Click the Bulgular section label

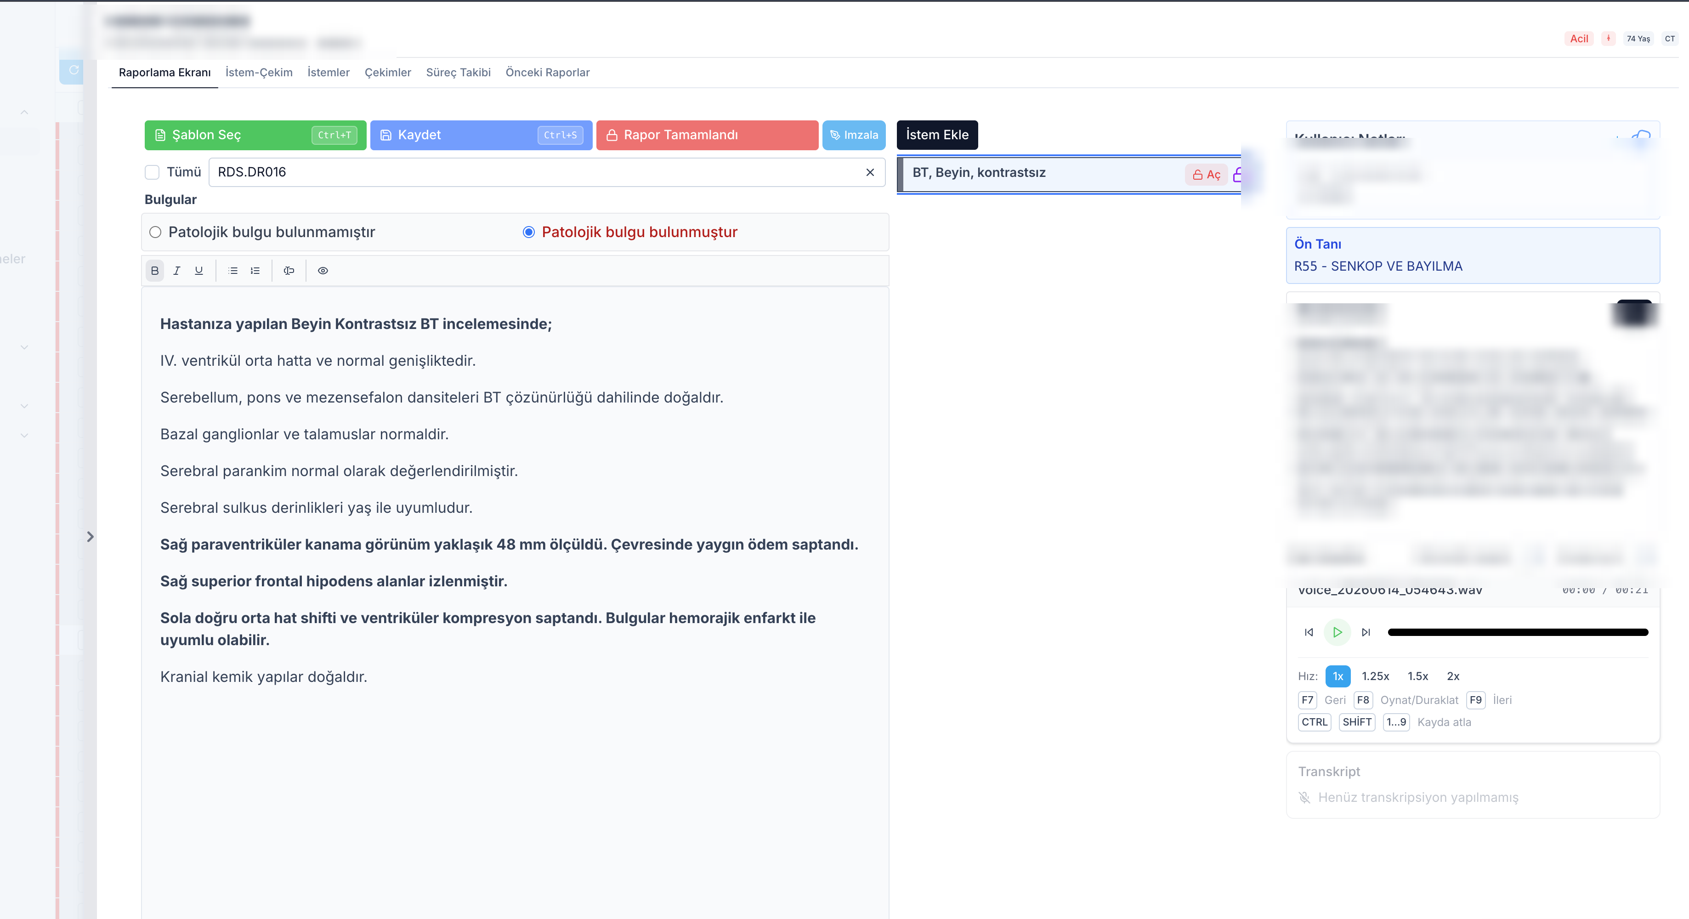click(x=170, y=200)
